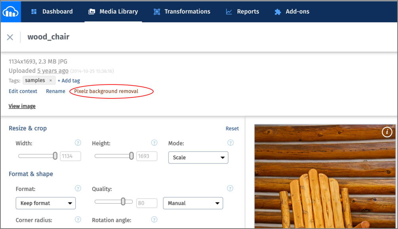The image size is (398, 229).
Task: Open help icon for Format
Action: point(78,189)
